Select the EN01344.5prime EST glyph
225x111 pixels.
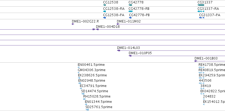(x=86, y=104)
